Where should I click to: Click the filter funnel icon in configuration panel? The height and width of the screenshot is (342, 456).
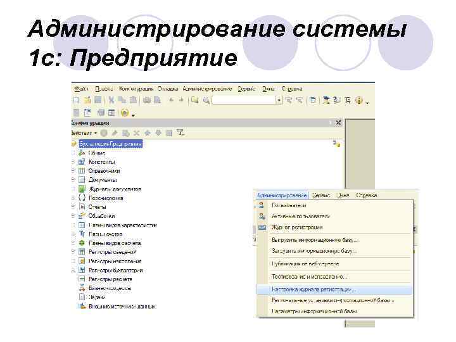pos(180,133)
